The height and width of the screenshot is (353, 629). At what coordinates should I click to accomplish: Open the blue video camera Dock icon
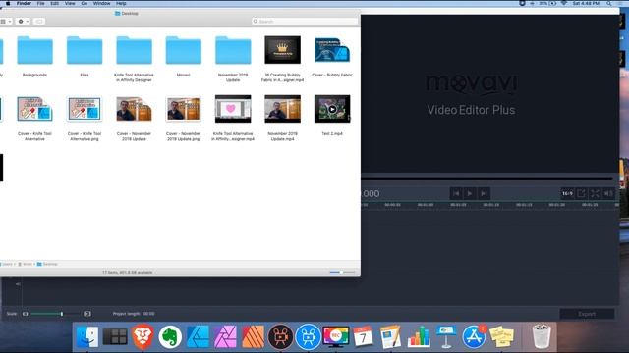coord(308,336)
